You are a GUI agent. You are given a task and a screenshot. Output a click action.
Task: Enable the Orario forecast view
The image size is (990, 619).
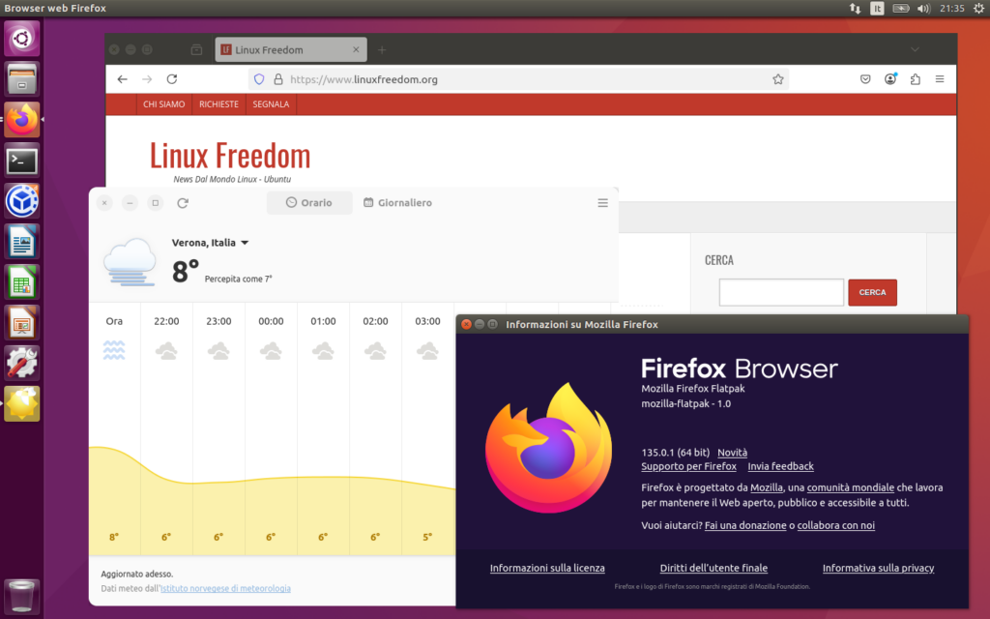[x=309, y=203]
